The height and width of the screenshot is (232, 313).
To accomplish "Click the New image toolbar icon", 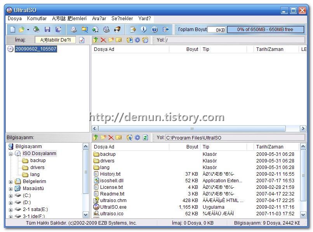I will point(13,30).
